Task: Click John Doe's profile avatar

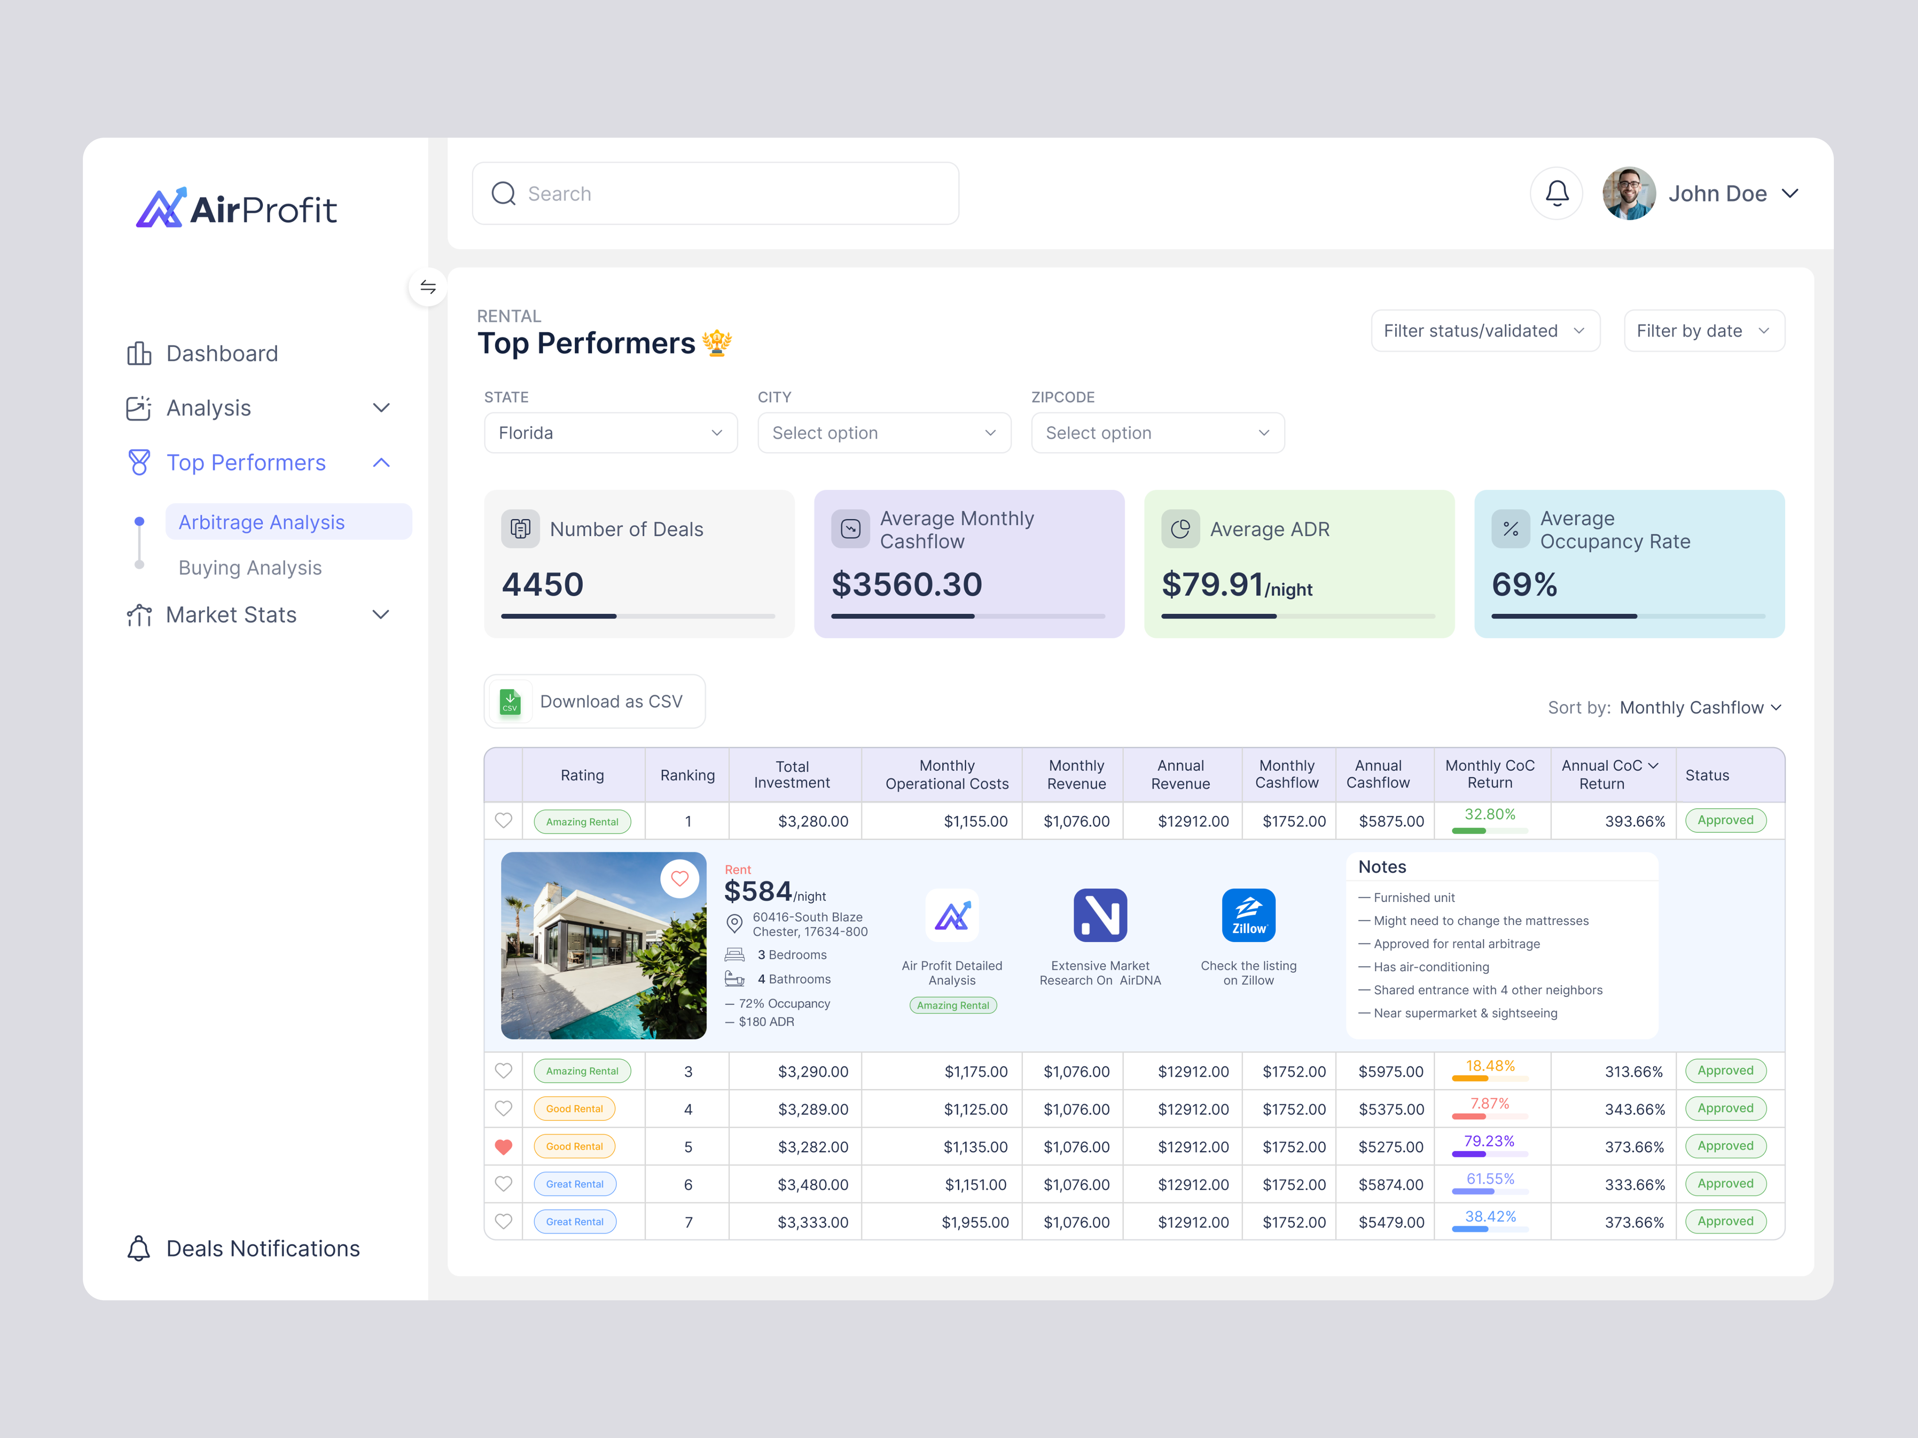Action: tap(1629, 193)
